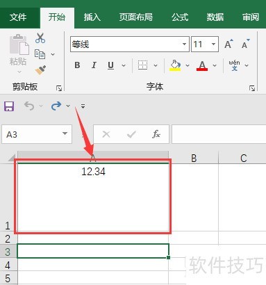Click the Select All corner triangle
This screenshot has width=266, height=285.
12,158
